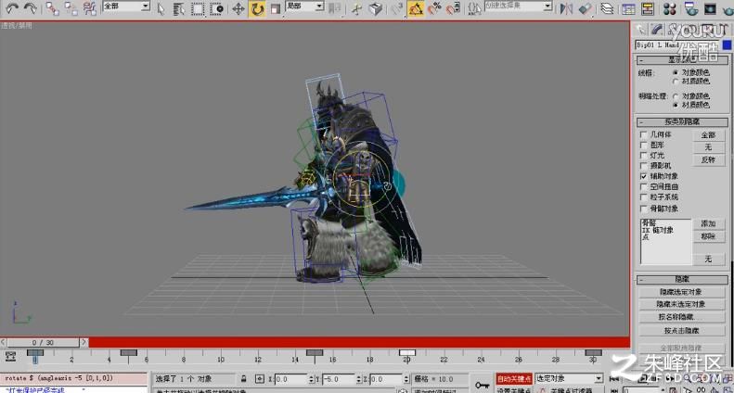
Task: Open mini curve editor icon left of timeline
Action: coord(10,357)
